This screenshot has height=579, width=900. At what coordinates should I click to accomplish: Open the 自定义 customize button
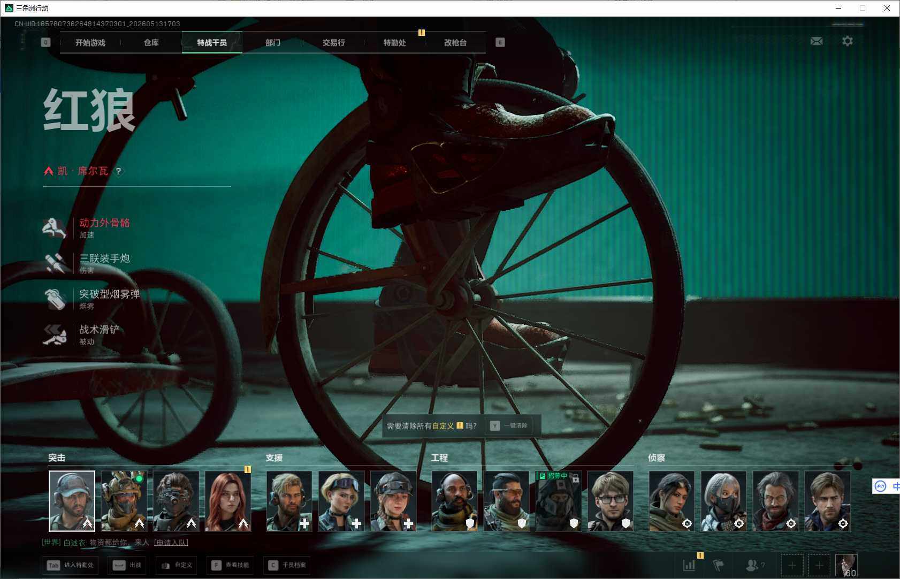[177, 565]
